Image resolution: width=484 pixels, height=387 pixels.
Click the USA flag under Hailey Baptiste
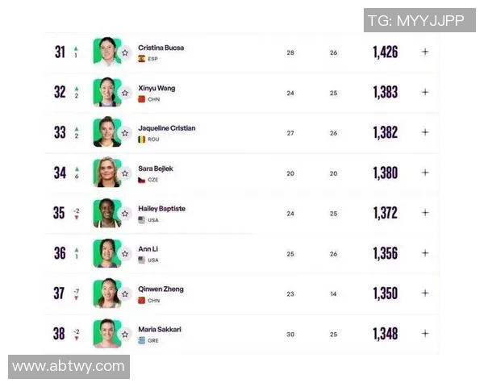(142, 220)
